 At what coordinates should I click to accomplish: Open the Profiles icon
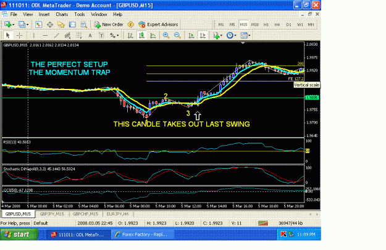pos(22,24)
